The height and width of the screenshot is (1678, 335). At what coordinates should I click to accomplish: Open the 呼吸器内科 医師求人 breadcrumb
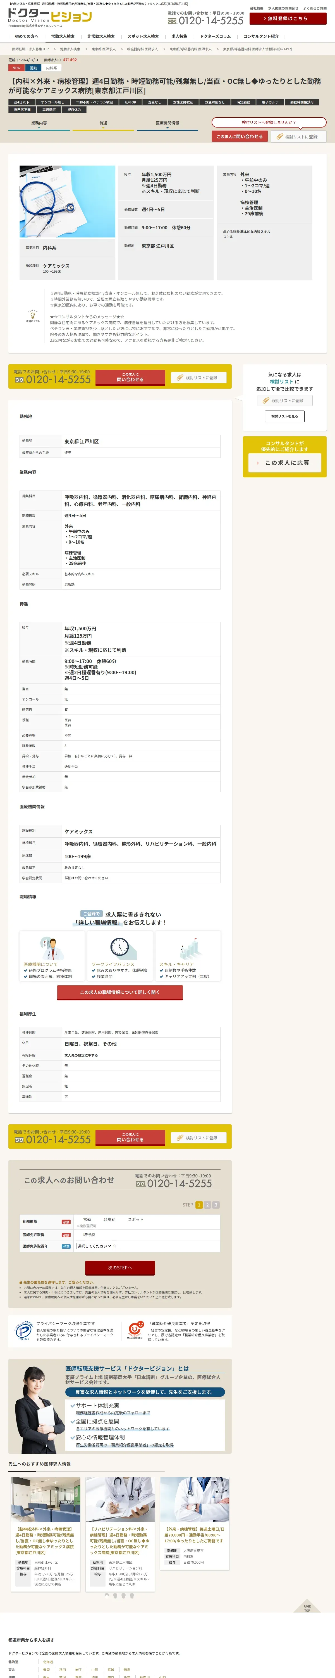[x=142, y=49]
